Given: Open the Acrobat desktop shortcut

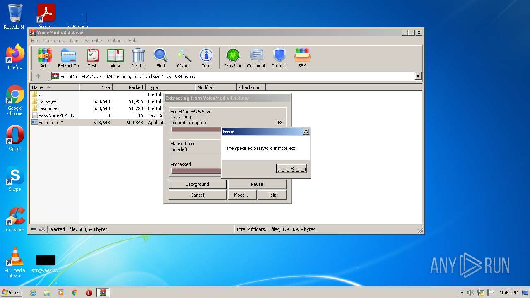Looking at the screenshot, I should (46, 17).
